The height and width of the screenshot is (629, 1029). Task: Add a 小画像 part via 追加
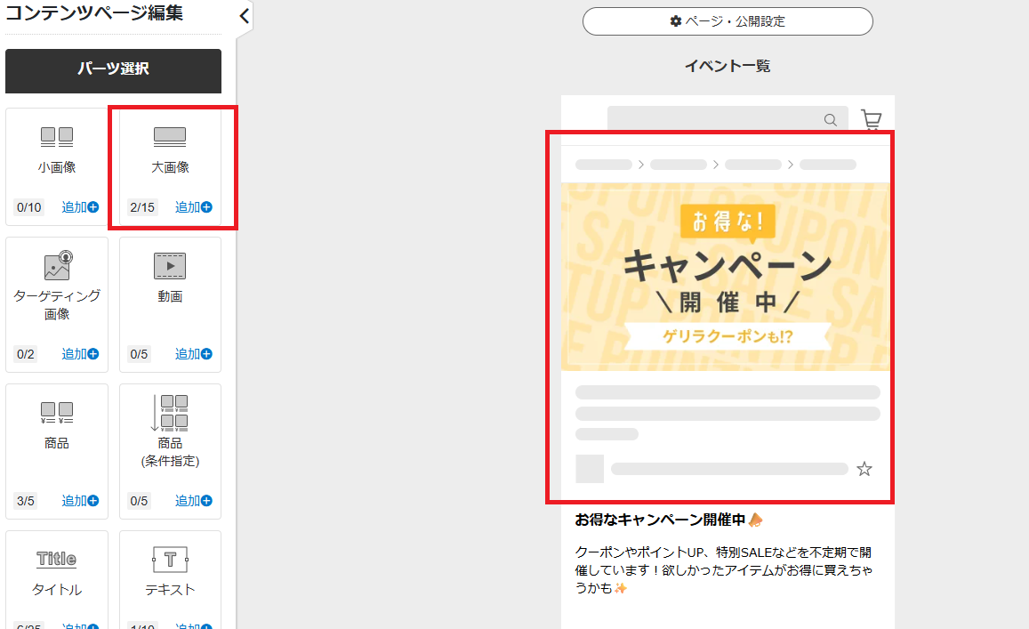click(x=80, y=207)
